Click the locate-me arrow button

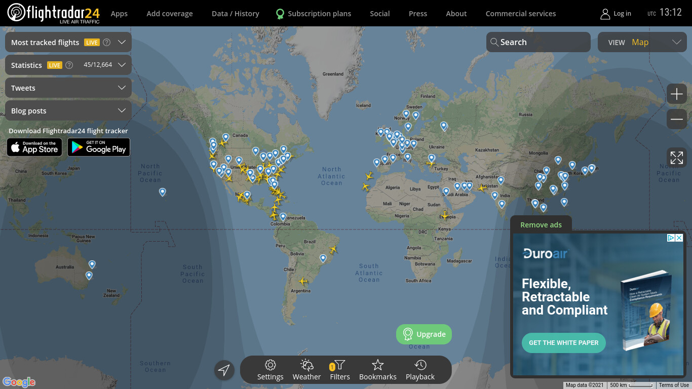pyautogui.click(x=224, y=370)
